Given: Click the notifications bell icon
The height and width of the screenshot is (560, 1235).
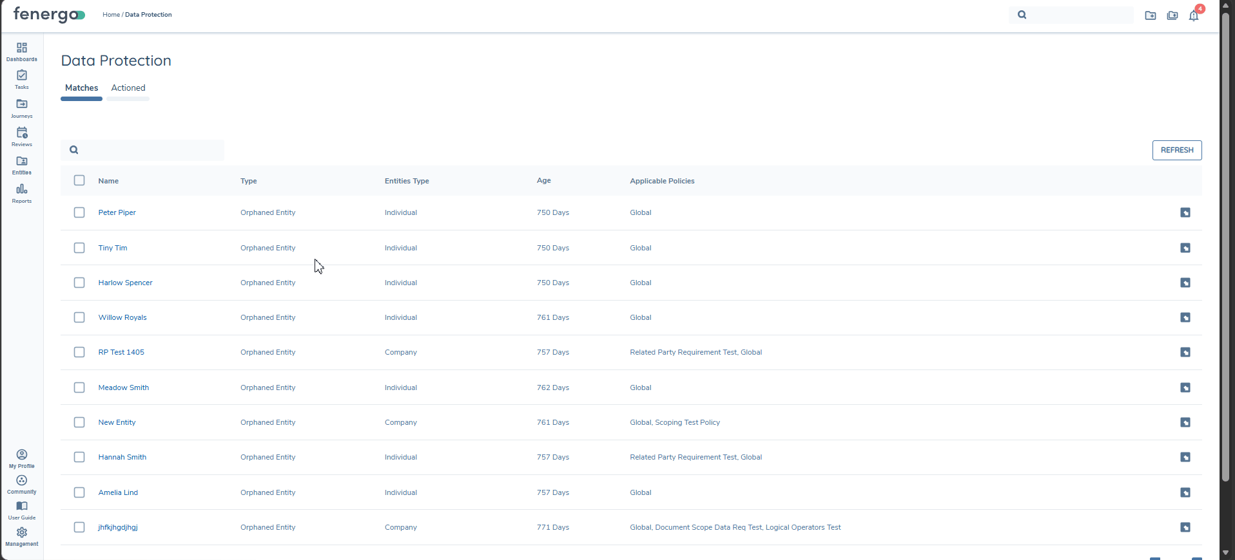Looking at the screenshot, I should 1194,15.
